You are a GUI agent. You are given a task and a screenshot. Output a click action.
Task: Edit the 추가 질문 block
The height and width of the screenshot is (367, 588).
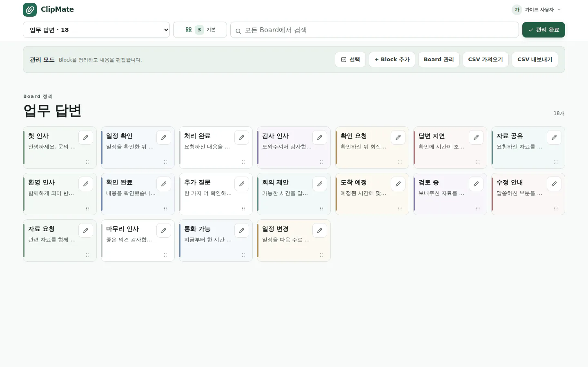pos(242,184)
